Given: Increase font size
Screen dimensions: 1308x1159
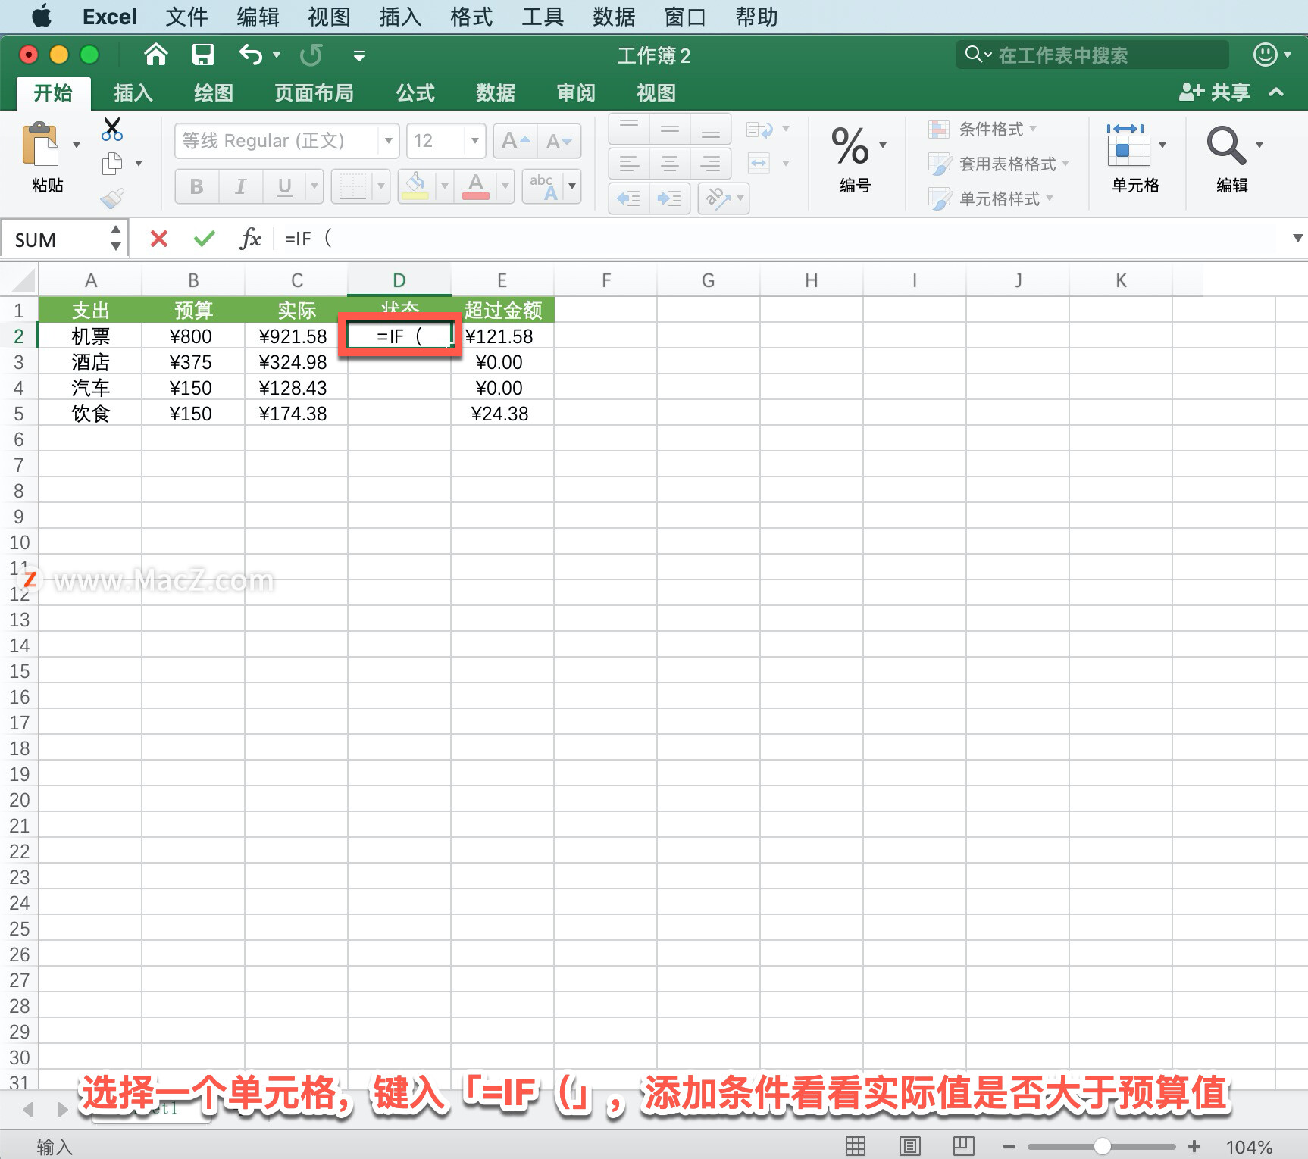Looking at the screenshot, I should coord(515,141).
